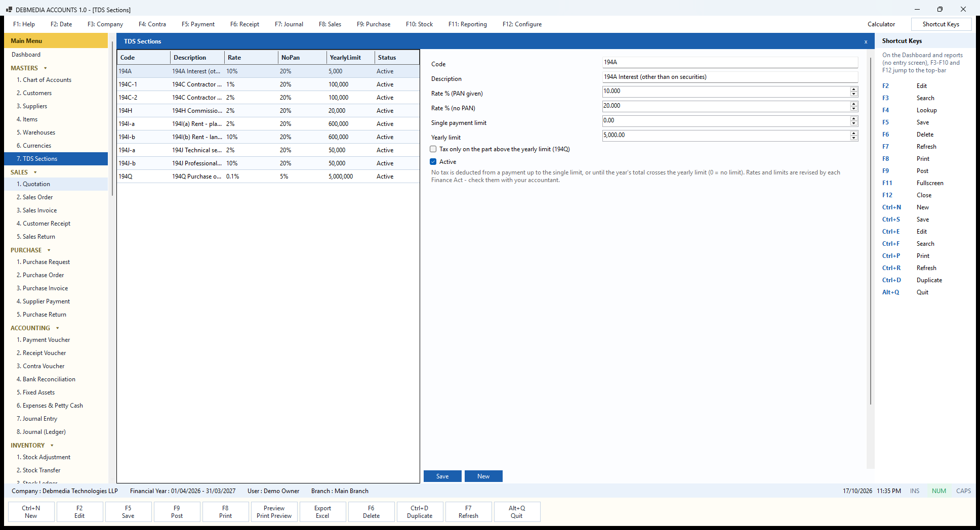Click F7 Refresh in bottom toolbar
980x530 pixels.
click(468, 512)
